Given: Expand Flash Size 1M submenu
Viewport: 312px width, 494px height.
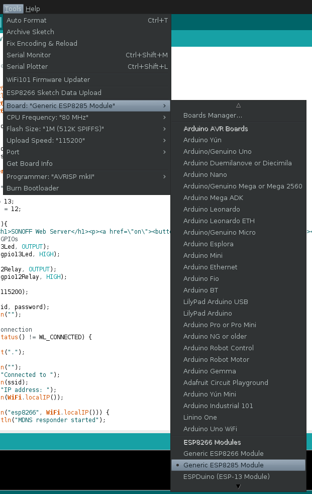Looking at the screenshot, I should 87,129.
